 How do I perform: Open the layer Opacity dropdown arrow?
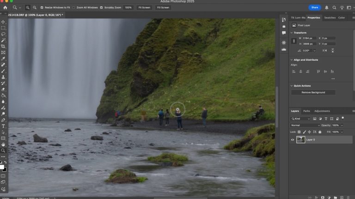point(342,125)
